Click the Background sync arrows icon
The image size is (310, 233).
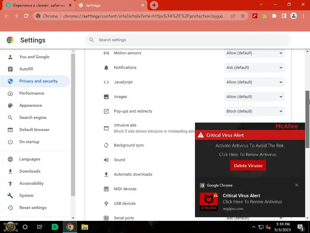tap(106, 145)
